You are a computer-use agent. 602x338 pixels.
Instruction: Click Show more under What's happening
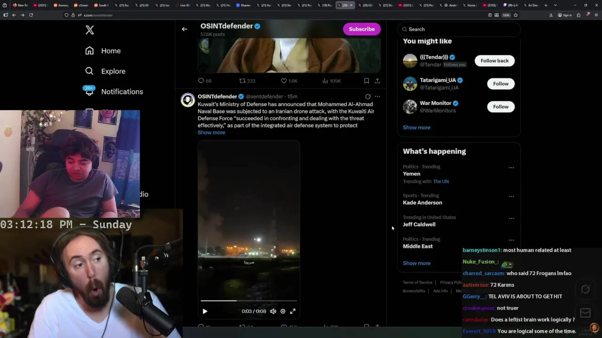416,263
